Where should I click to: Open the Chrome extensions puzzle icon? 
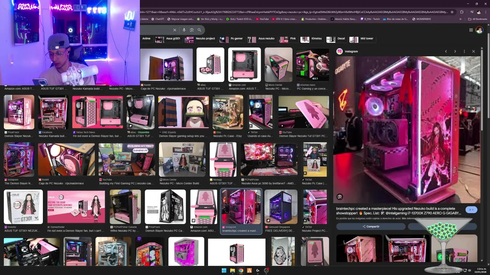(462, 12)
